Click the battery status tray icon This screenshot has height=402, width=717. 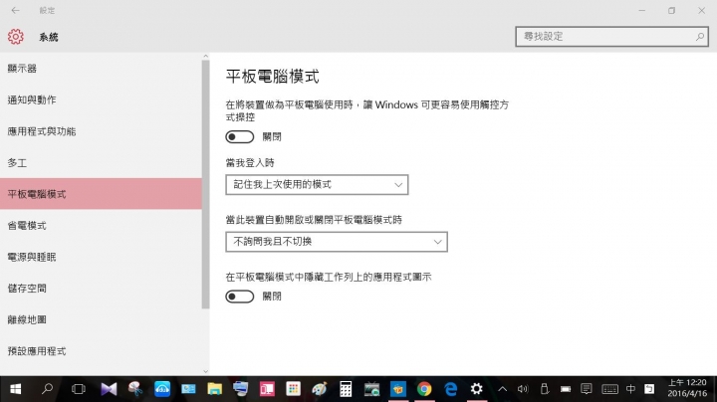coord(566,389)
